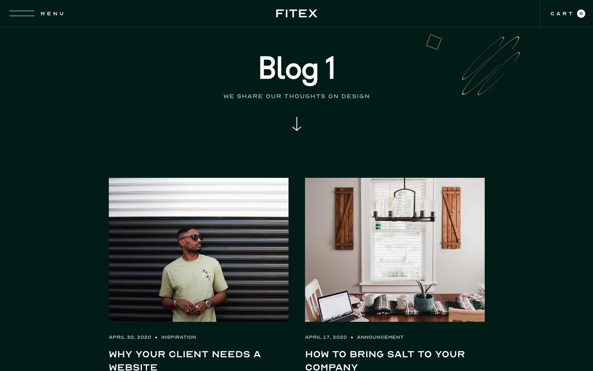
Task: Open the CART link
Action: click(x=562, y=14)
